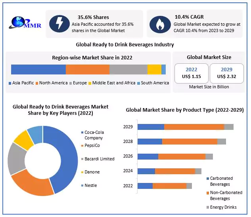Click the gray Bacardi donut segment

pyautogui.click(x=15, y=158)
